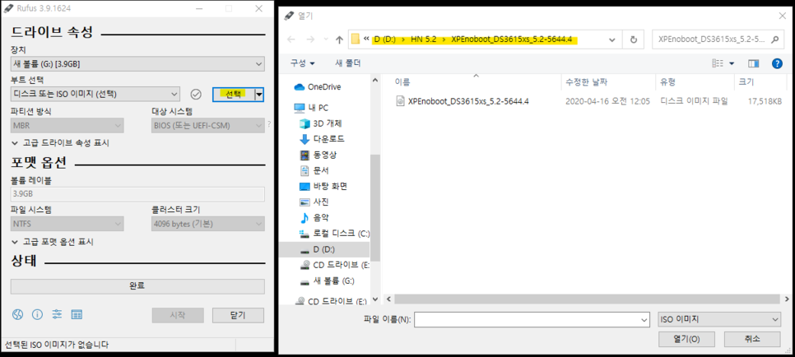Expand 고급 포맷 옵션 표시
Screen dimensions: 795x357
pyautogui.click(x=52, y=242)
